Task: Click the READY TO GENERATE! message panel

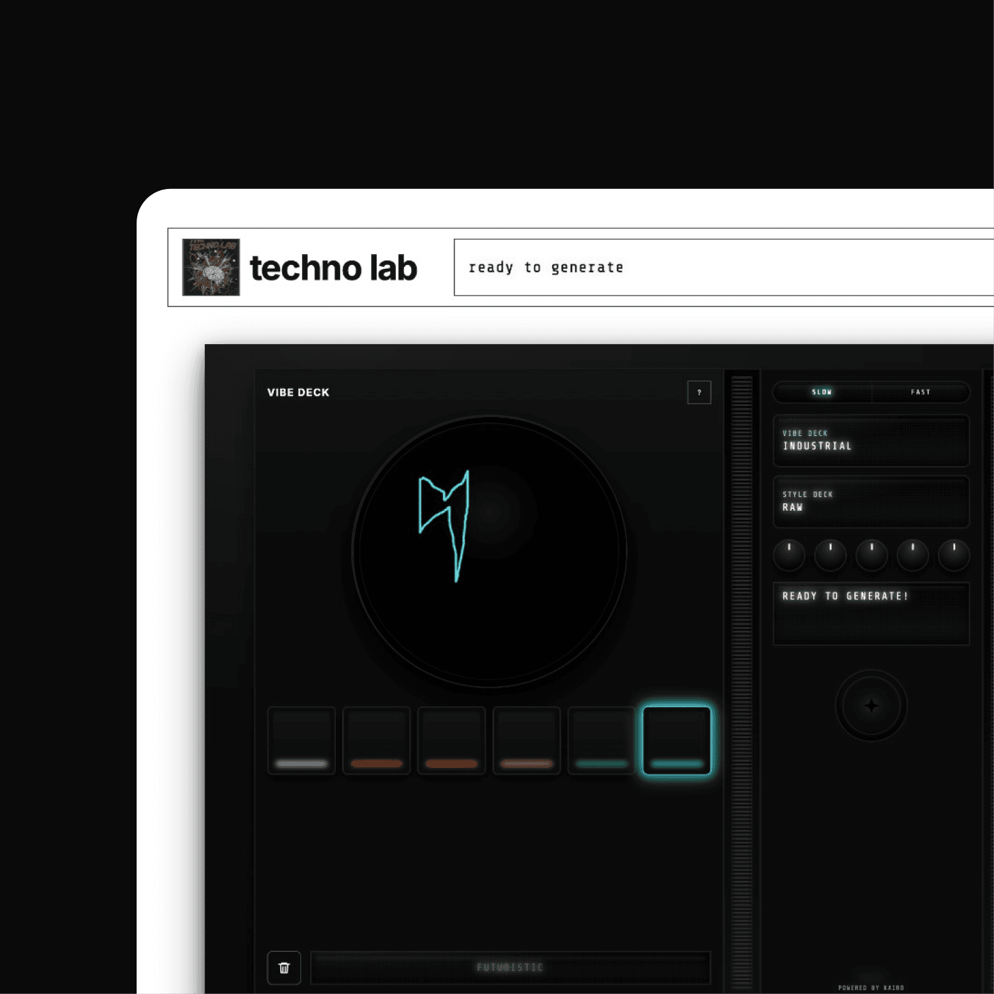Action: [x=871, y=614]
